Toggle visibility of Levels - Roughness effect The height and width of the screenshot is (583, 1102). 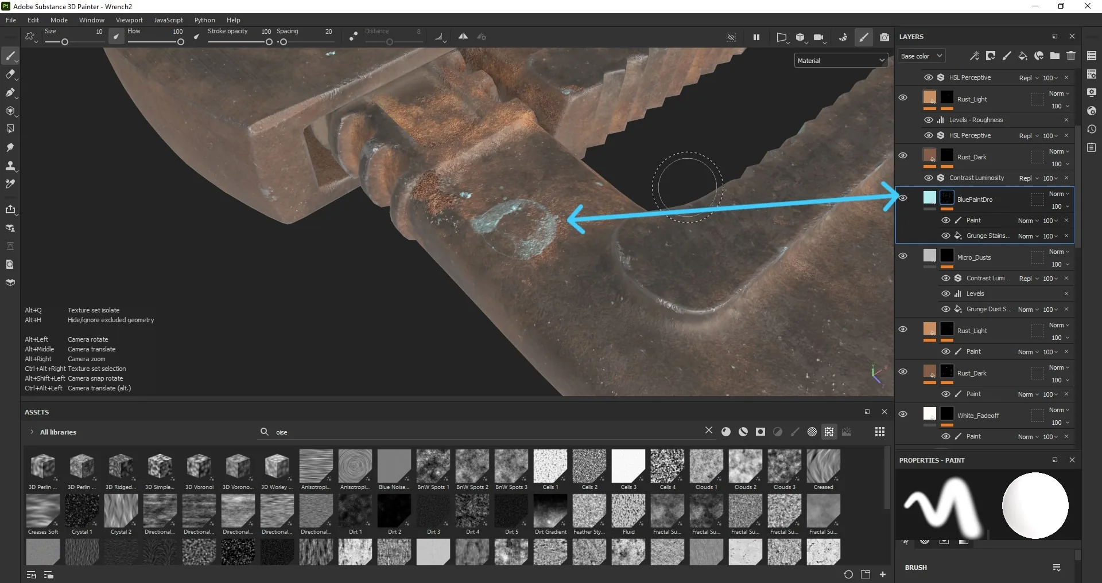(x=929, y=120)
